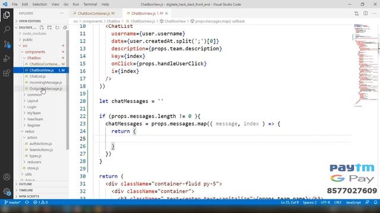
Task: Open the Accounts menu icon
Action: 7,177
